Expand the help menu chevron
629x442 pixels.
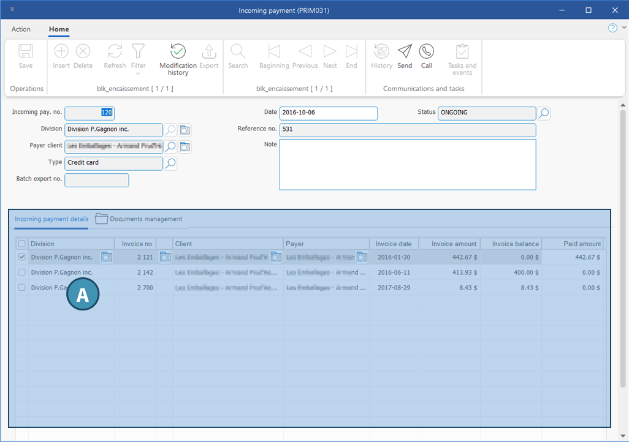[624, 28]
